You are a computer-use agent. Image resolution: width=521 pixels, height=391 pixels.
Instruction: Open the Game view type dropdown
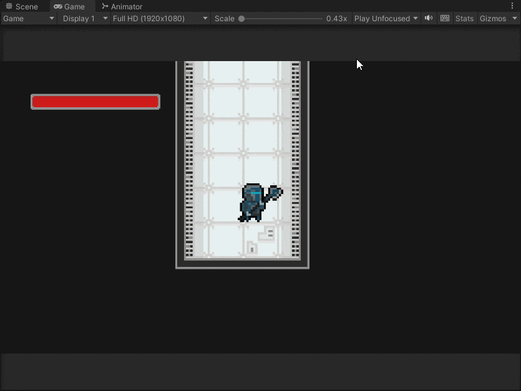28,19
